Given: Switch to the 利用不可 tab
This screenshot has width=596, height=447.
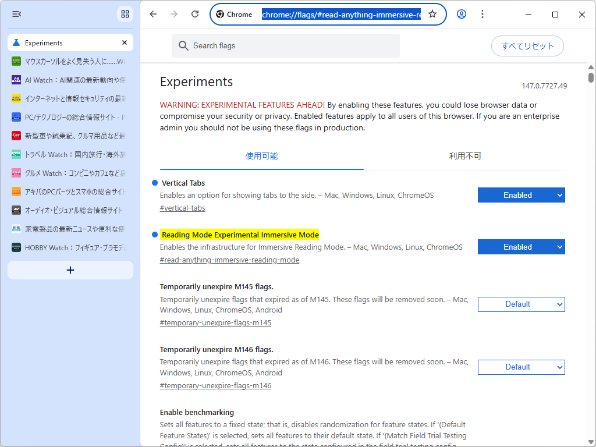Looking at the screenshot, I should point(465,156).
